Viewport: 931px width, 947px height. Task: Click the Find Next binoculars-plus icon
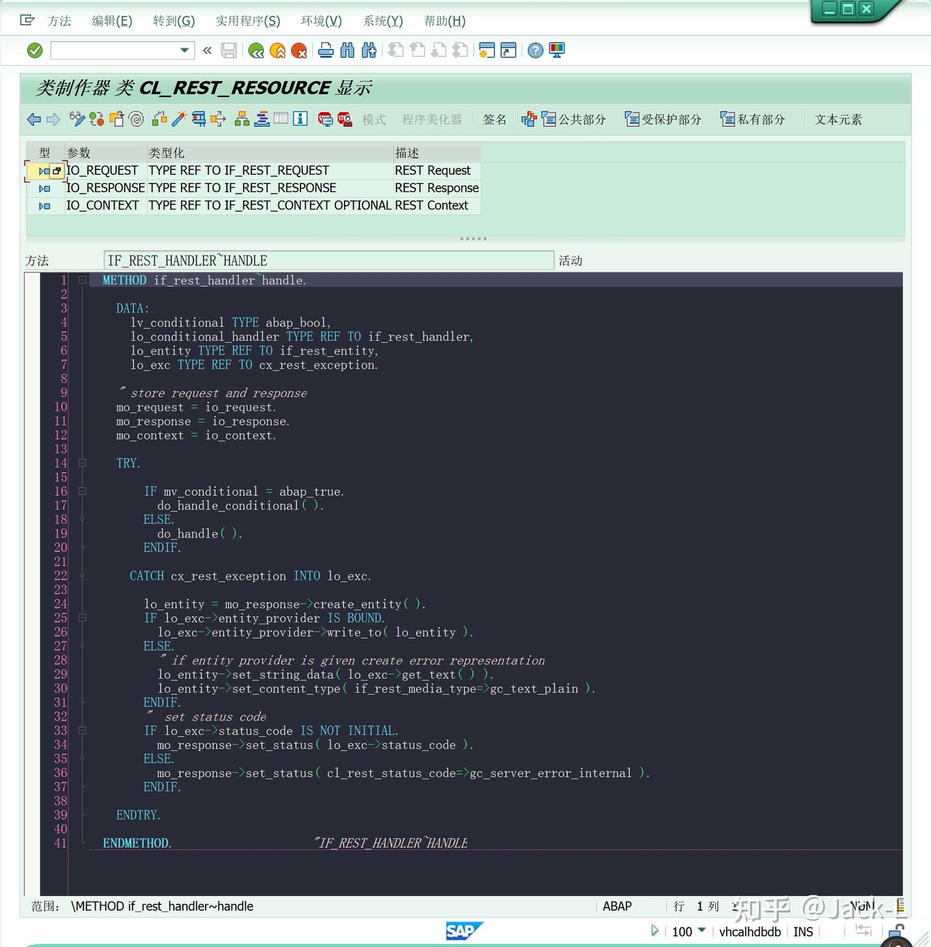coord(368,50)
